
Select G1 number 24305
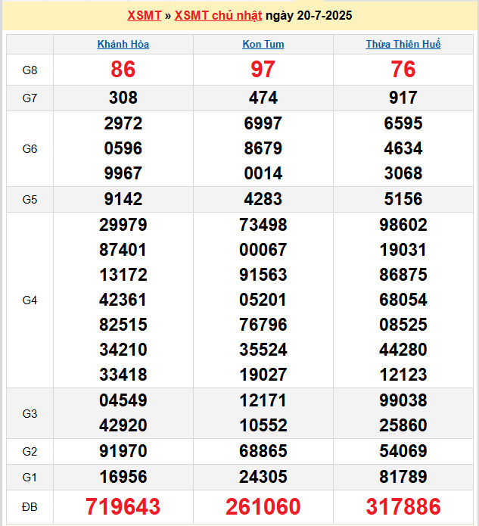click(x=263, y=477)
